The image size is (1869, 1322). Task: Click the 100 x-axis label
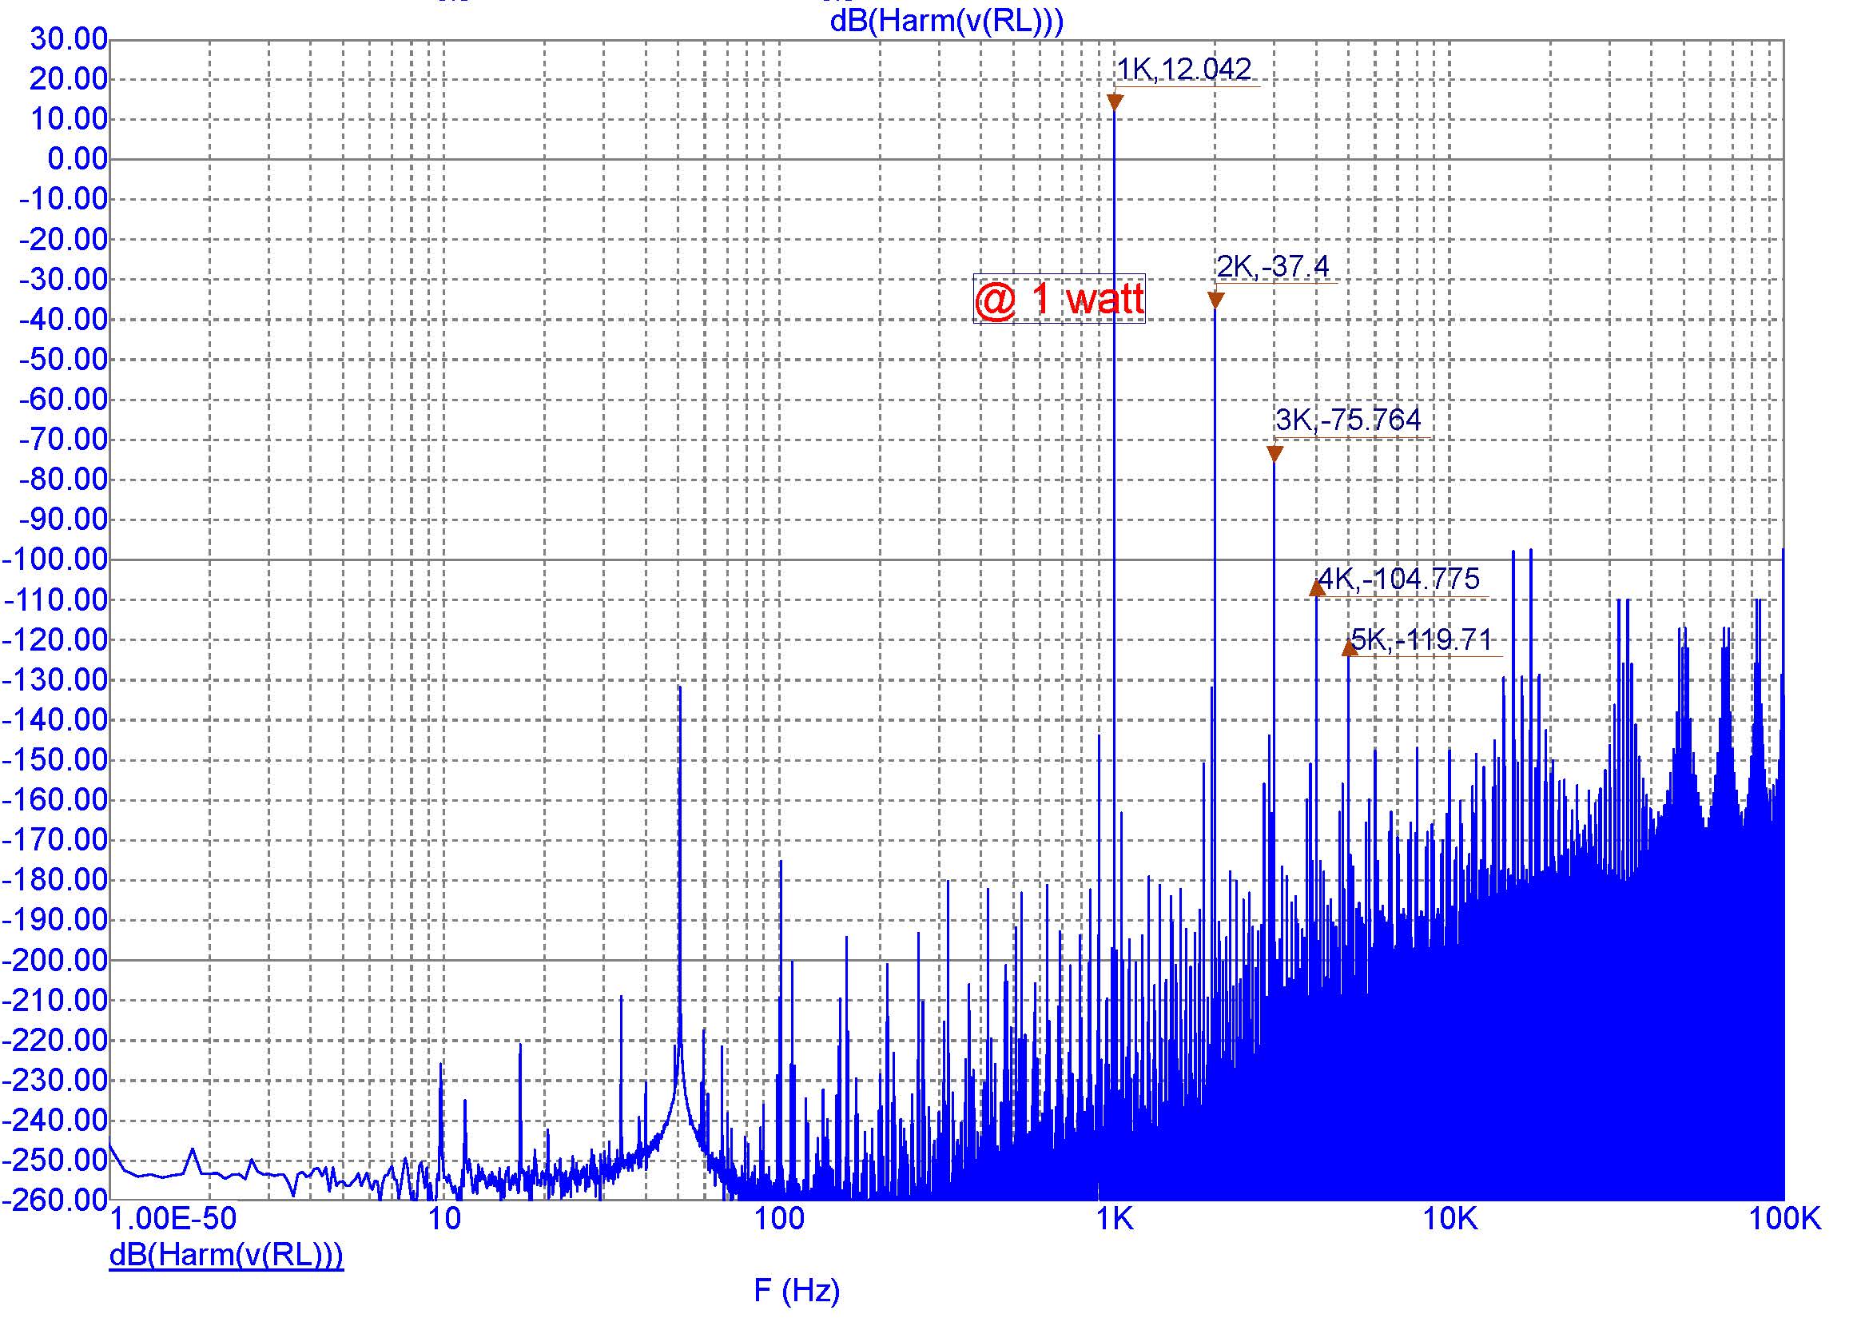(778, 1219)
